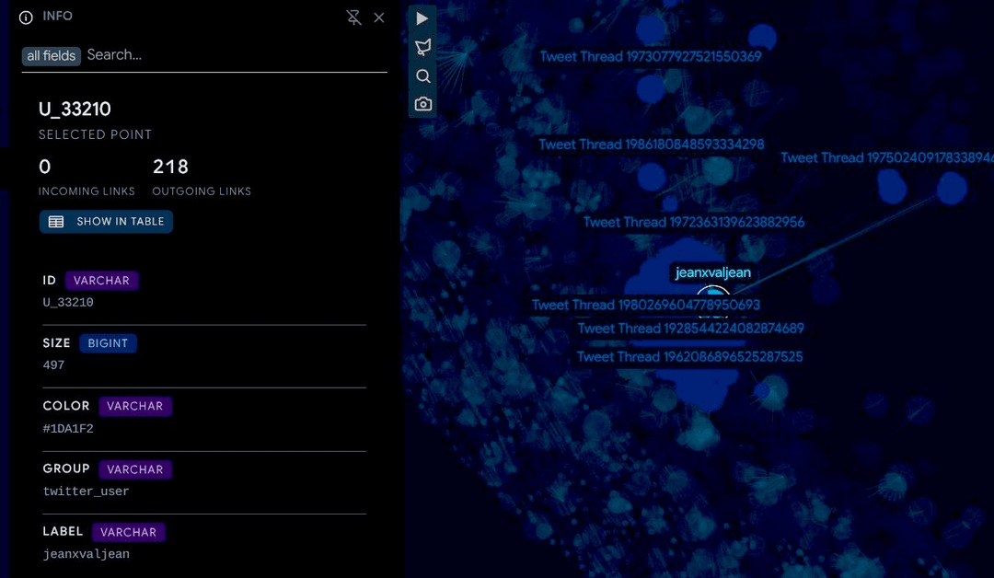The image size is (994, 578).
Task: Select the jeanxvaljean node label on graph
Action: (712, 272)
